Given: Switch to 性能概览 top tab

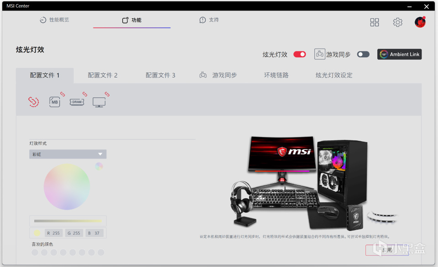Looking at the screenshot, I should pyautogui.click(x=54, y=20).
